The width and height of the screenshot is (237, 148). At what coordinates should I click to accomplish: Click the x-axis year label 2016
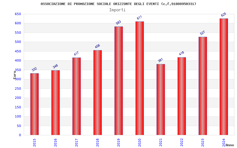pos(55,143)
